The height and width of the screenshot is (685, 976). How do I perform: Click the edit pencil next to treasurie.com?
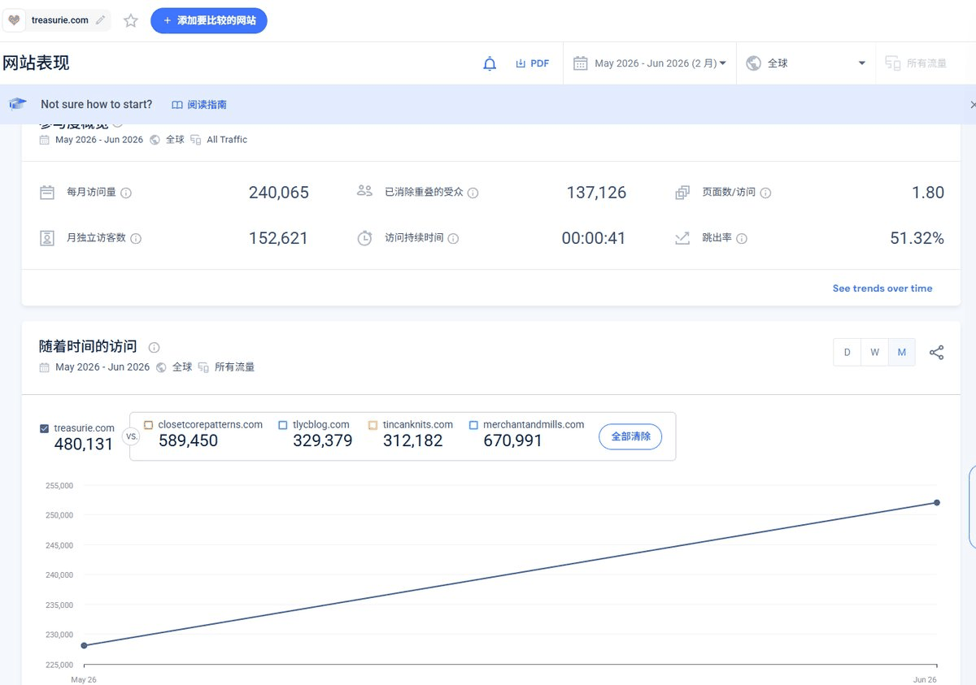100,20
